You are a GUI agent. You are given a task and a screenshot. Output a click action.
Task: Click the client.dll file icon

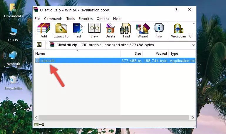pos(37,60)
